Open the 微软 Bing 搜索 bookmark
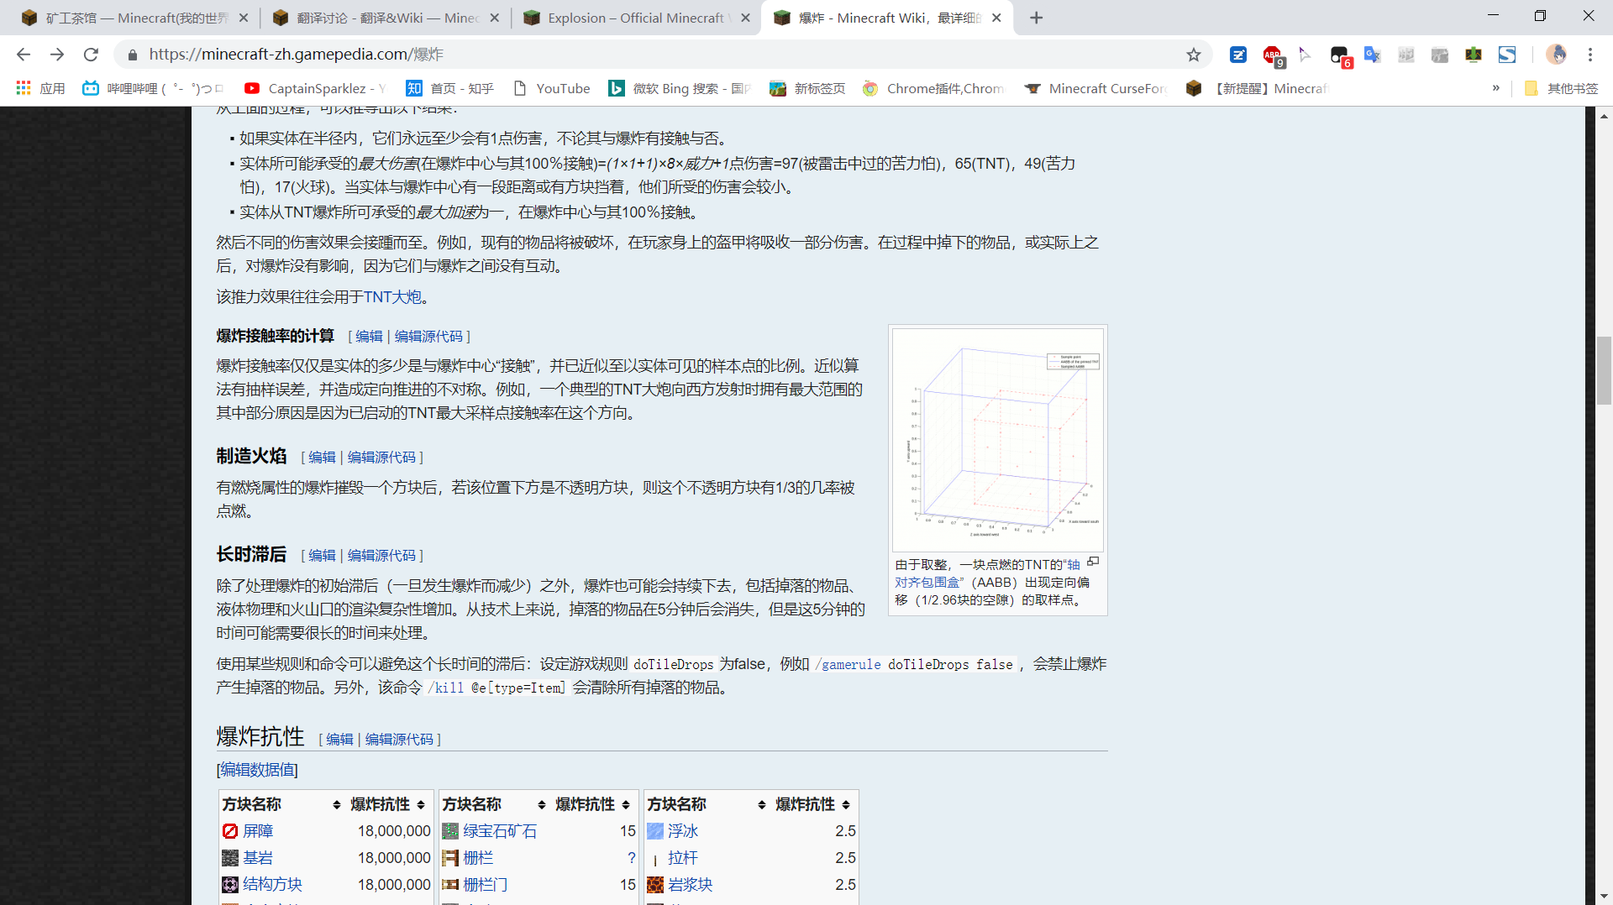Viewport: 1613px width, 905px height. (680, 88)
